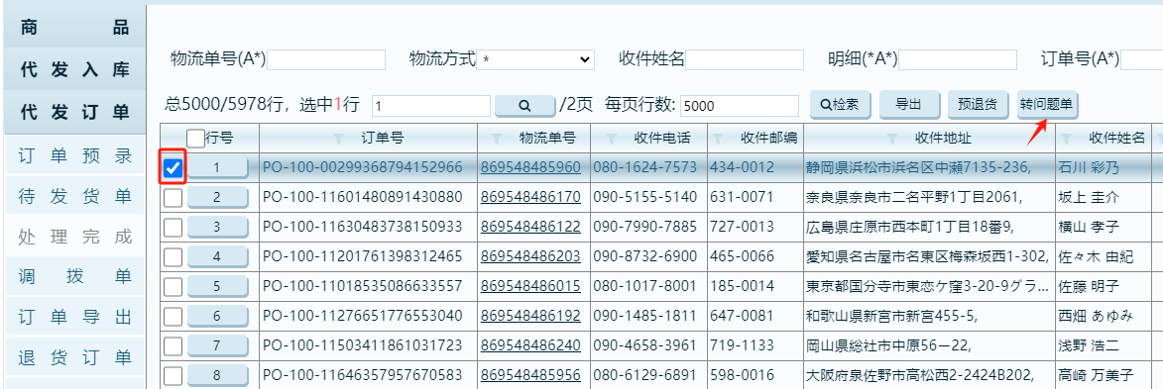Click the page number input showing 1

pyautogui.click(x=431, y=106)
